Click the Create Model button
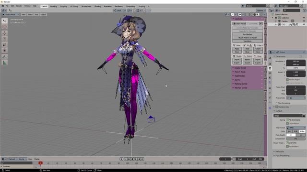Screen dimensions: 307x172 [x=239, y=23]
